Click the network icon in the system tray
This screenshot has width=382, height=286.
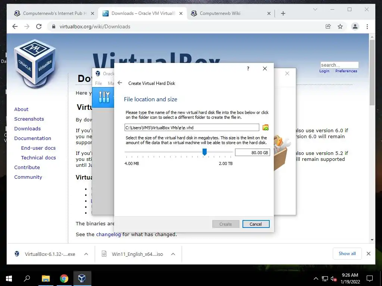[325, 279]
